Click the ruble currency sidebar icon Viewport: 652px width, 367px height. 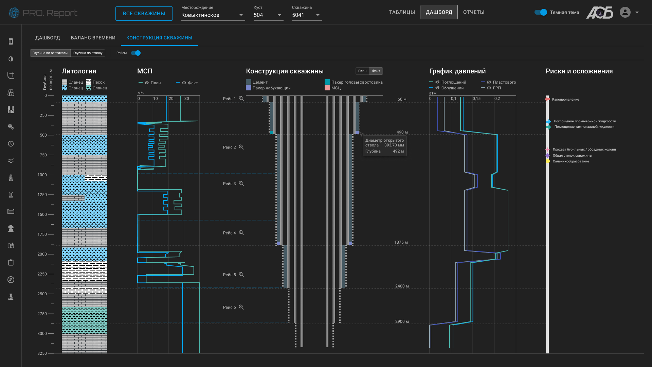pyautogui.click(x=11, y=280)
